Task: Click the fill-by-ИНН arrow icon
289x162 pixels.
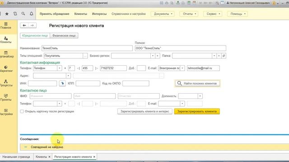Action: tap(62, 83)
